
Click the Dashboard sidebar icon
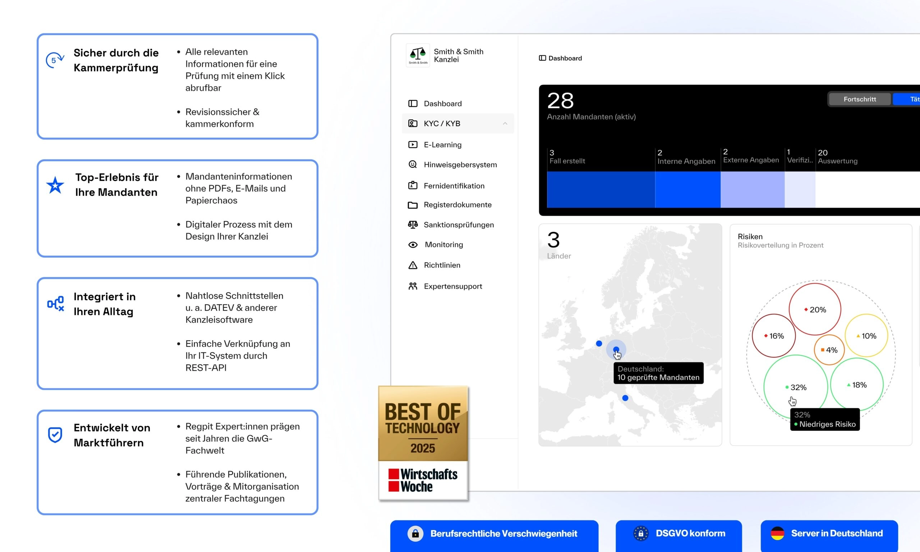click(x=413, y=103)
